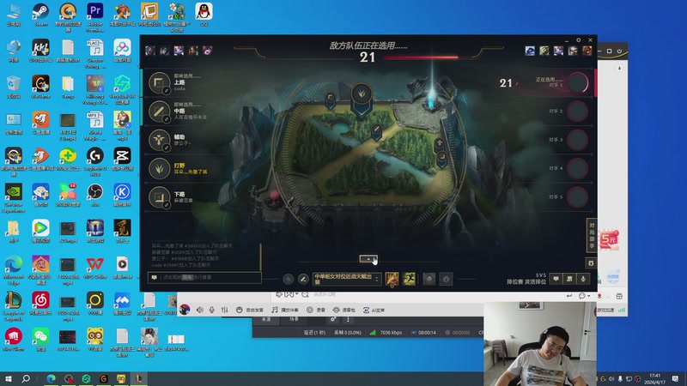Click the jungle marker on the map

pyautogui.click(x=362, y=95)
